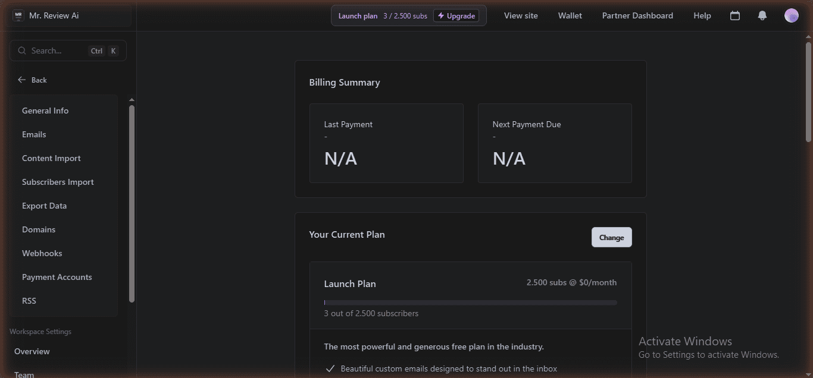
Task: Click the sidebar scroll up arrow
Action: tap(132, 100)
